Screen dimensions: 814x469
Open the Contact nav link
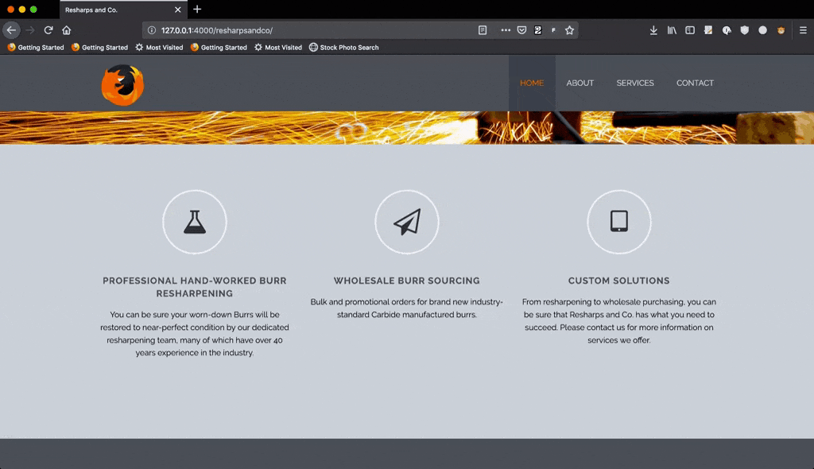[x=695, y=83]
